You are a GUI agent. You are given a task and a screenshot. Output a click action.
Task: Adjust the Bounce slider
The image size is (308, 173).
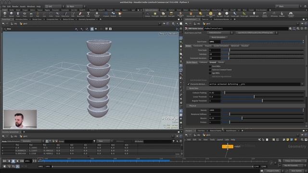click(263, 118)
